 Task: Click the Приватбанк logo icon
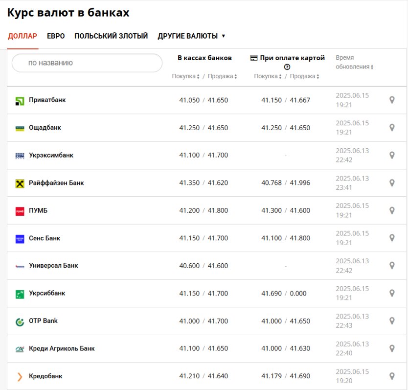pos(20,101)
